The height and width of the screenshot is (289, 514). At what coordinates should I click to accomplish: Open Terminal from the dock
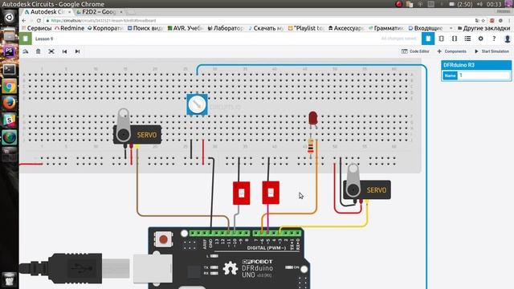9,69
